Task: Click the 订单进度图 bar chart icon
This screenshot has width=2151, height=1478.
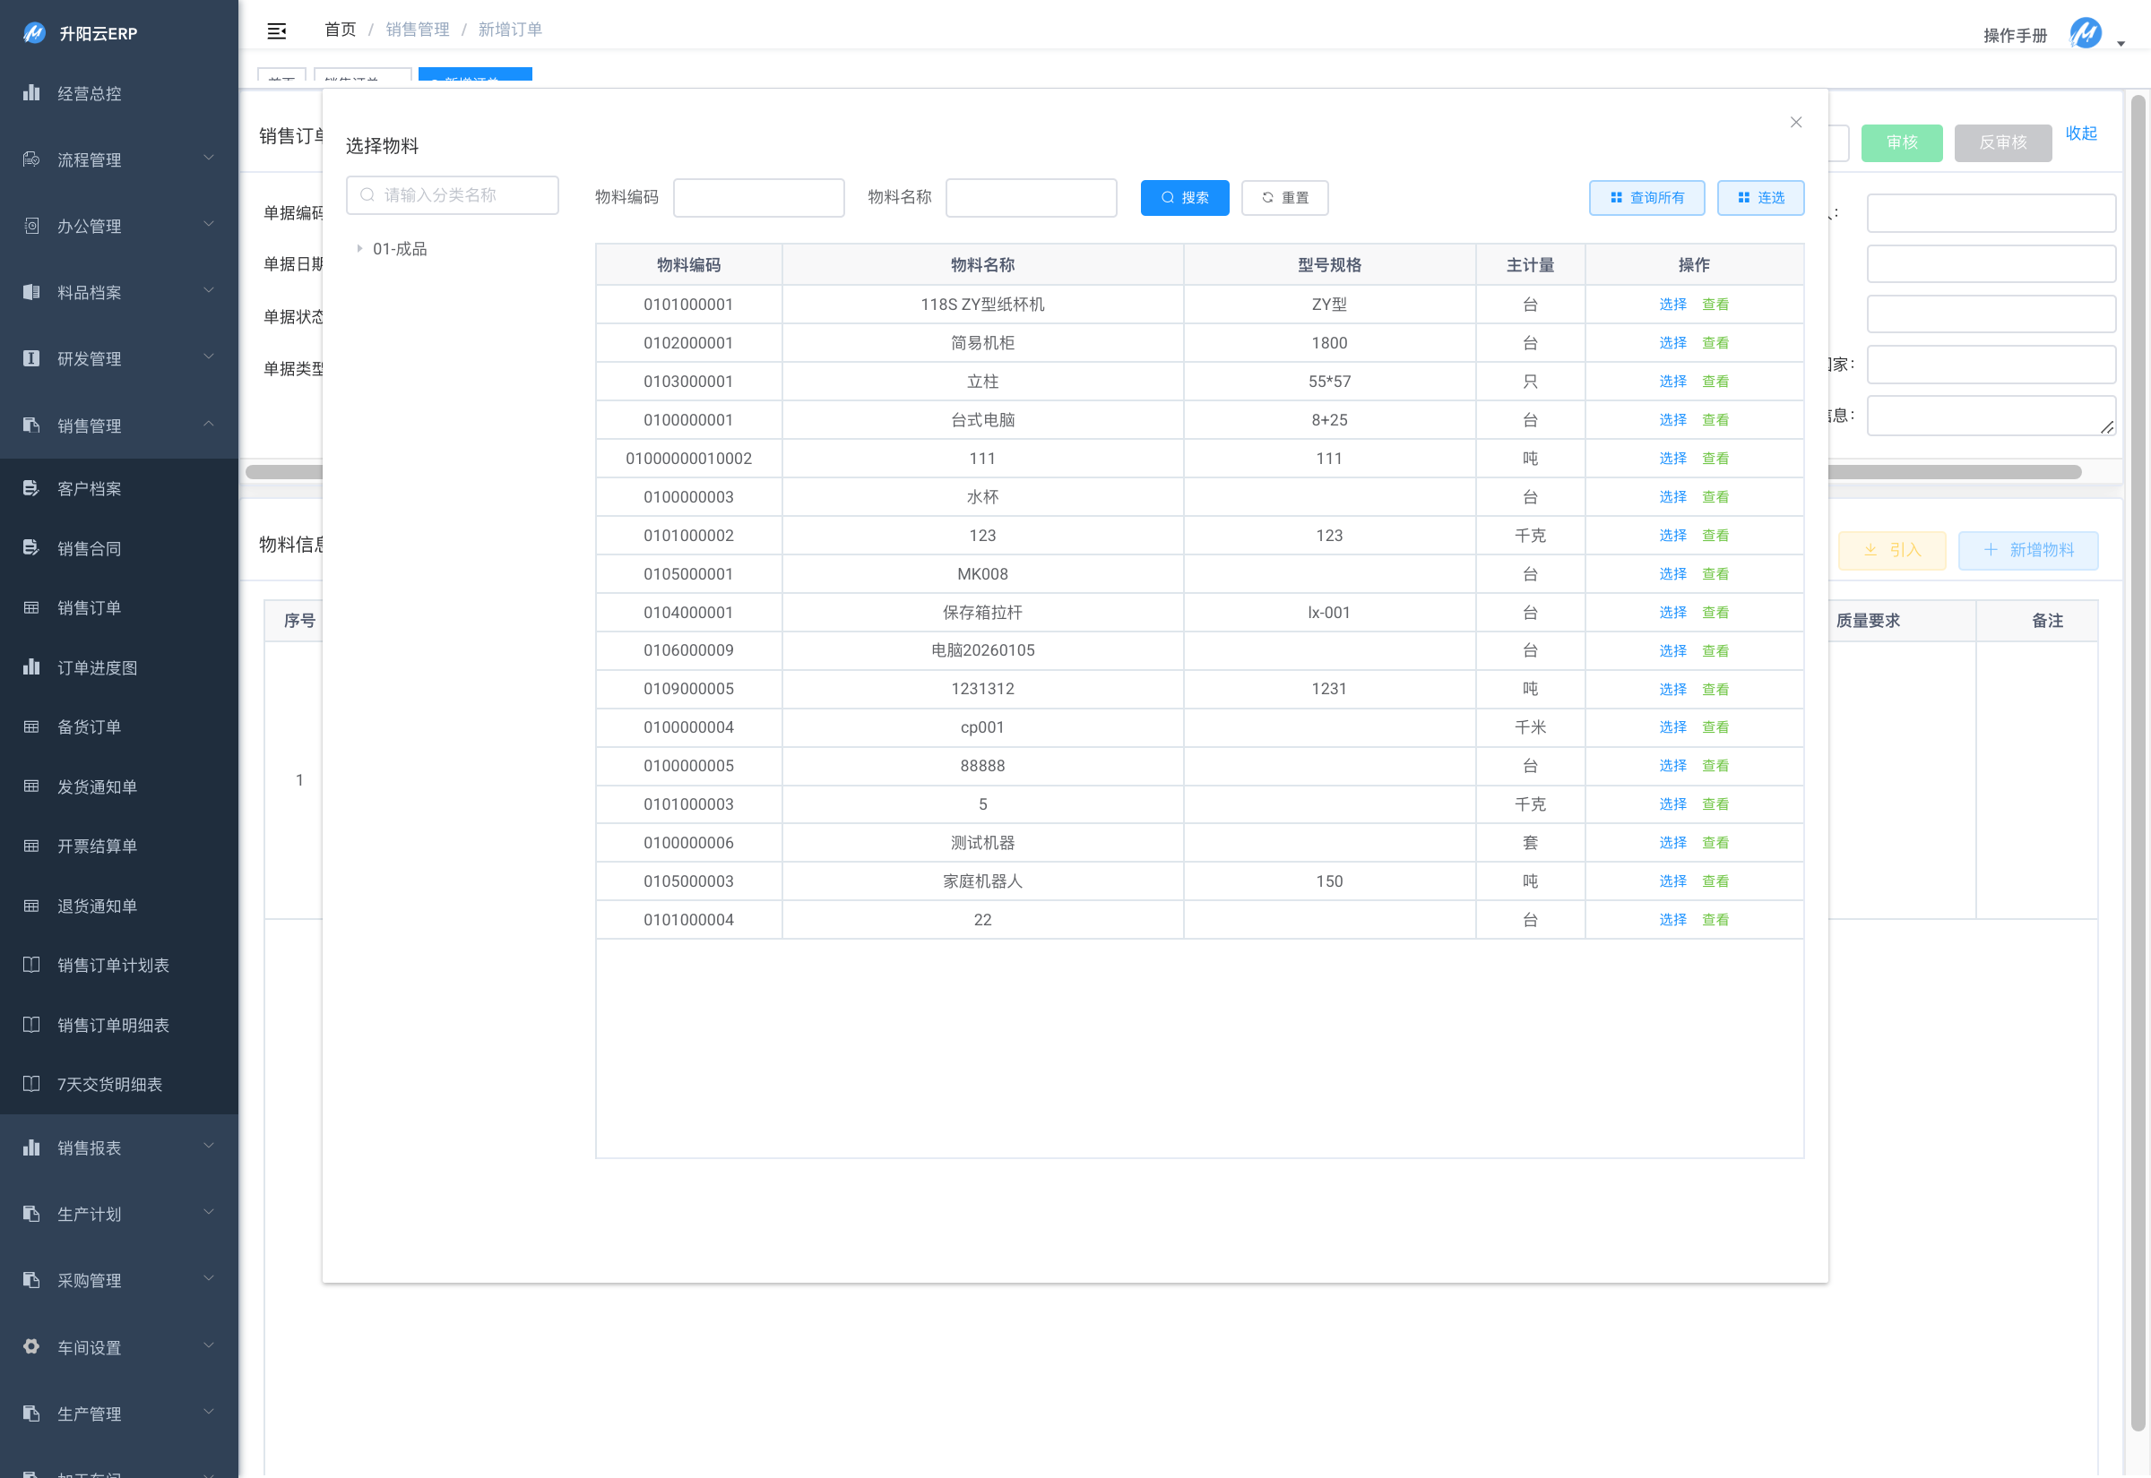Action: click(31, 666)
